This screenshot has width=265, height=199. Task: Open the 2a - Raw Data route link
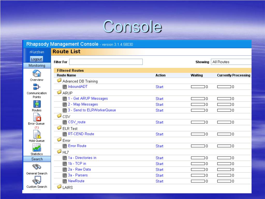pyautogui.click(x=79, y=169)
